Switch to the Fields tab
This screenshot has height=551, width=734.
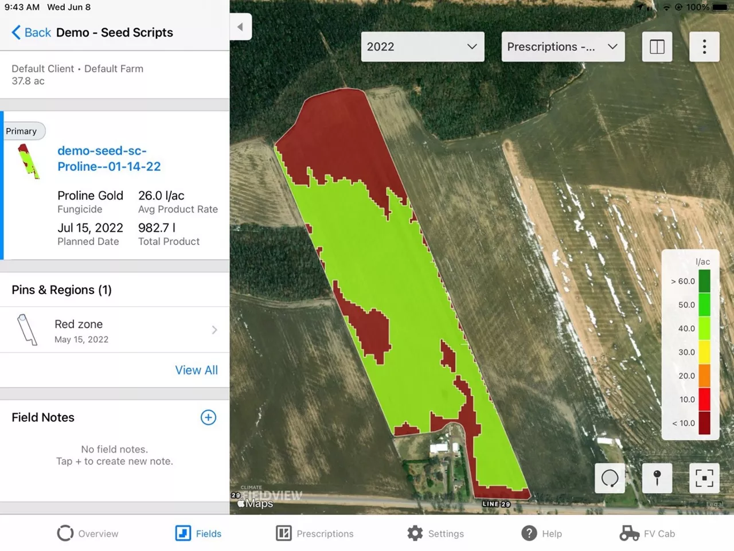pyautogui.click(x=198, y=533)
